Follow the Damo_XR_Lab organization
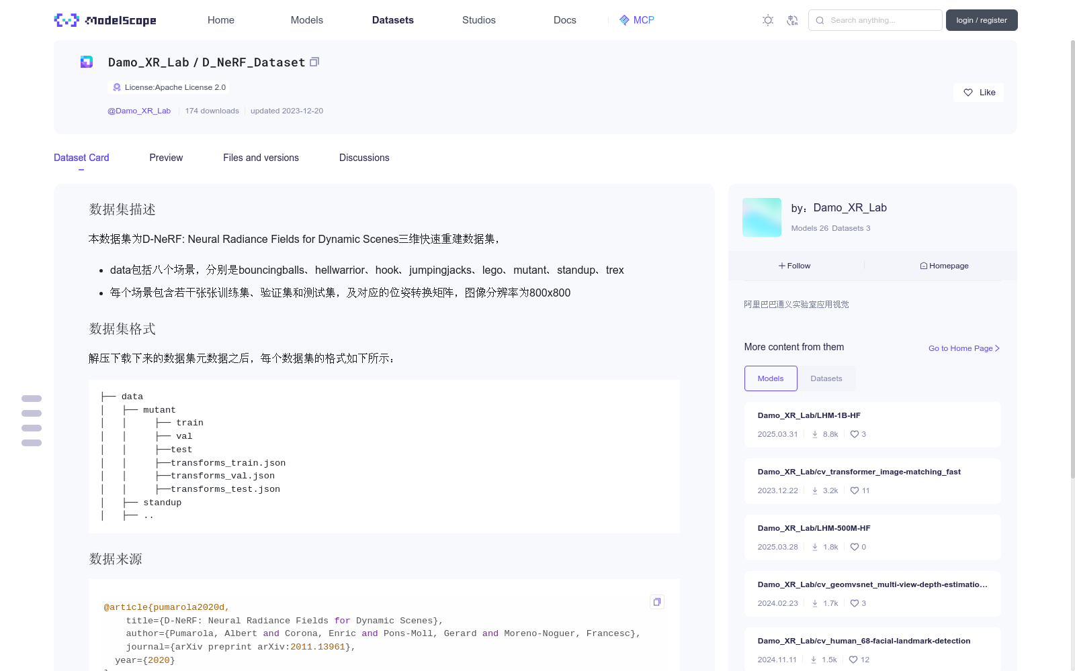 [x=795, y=266]
